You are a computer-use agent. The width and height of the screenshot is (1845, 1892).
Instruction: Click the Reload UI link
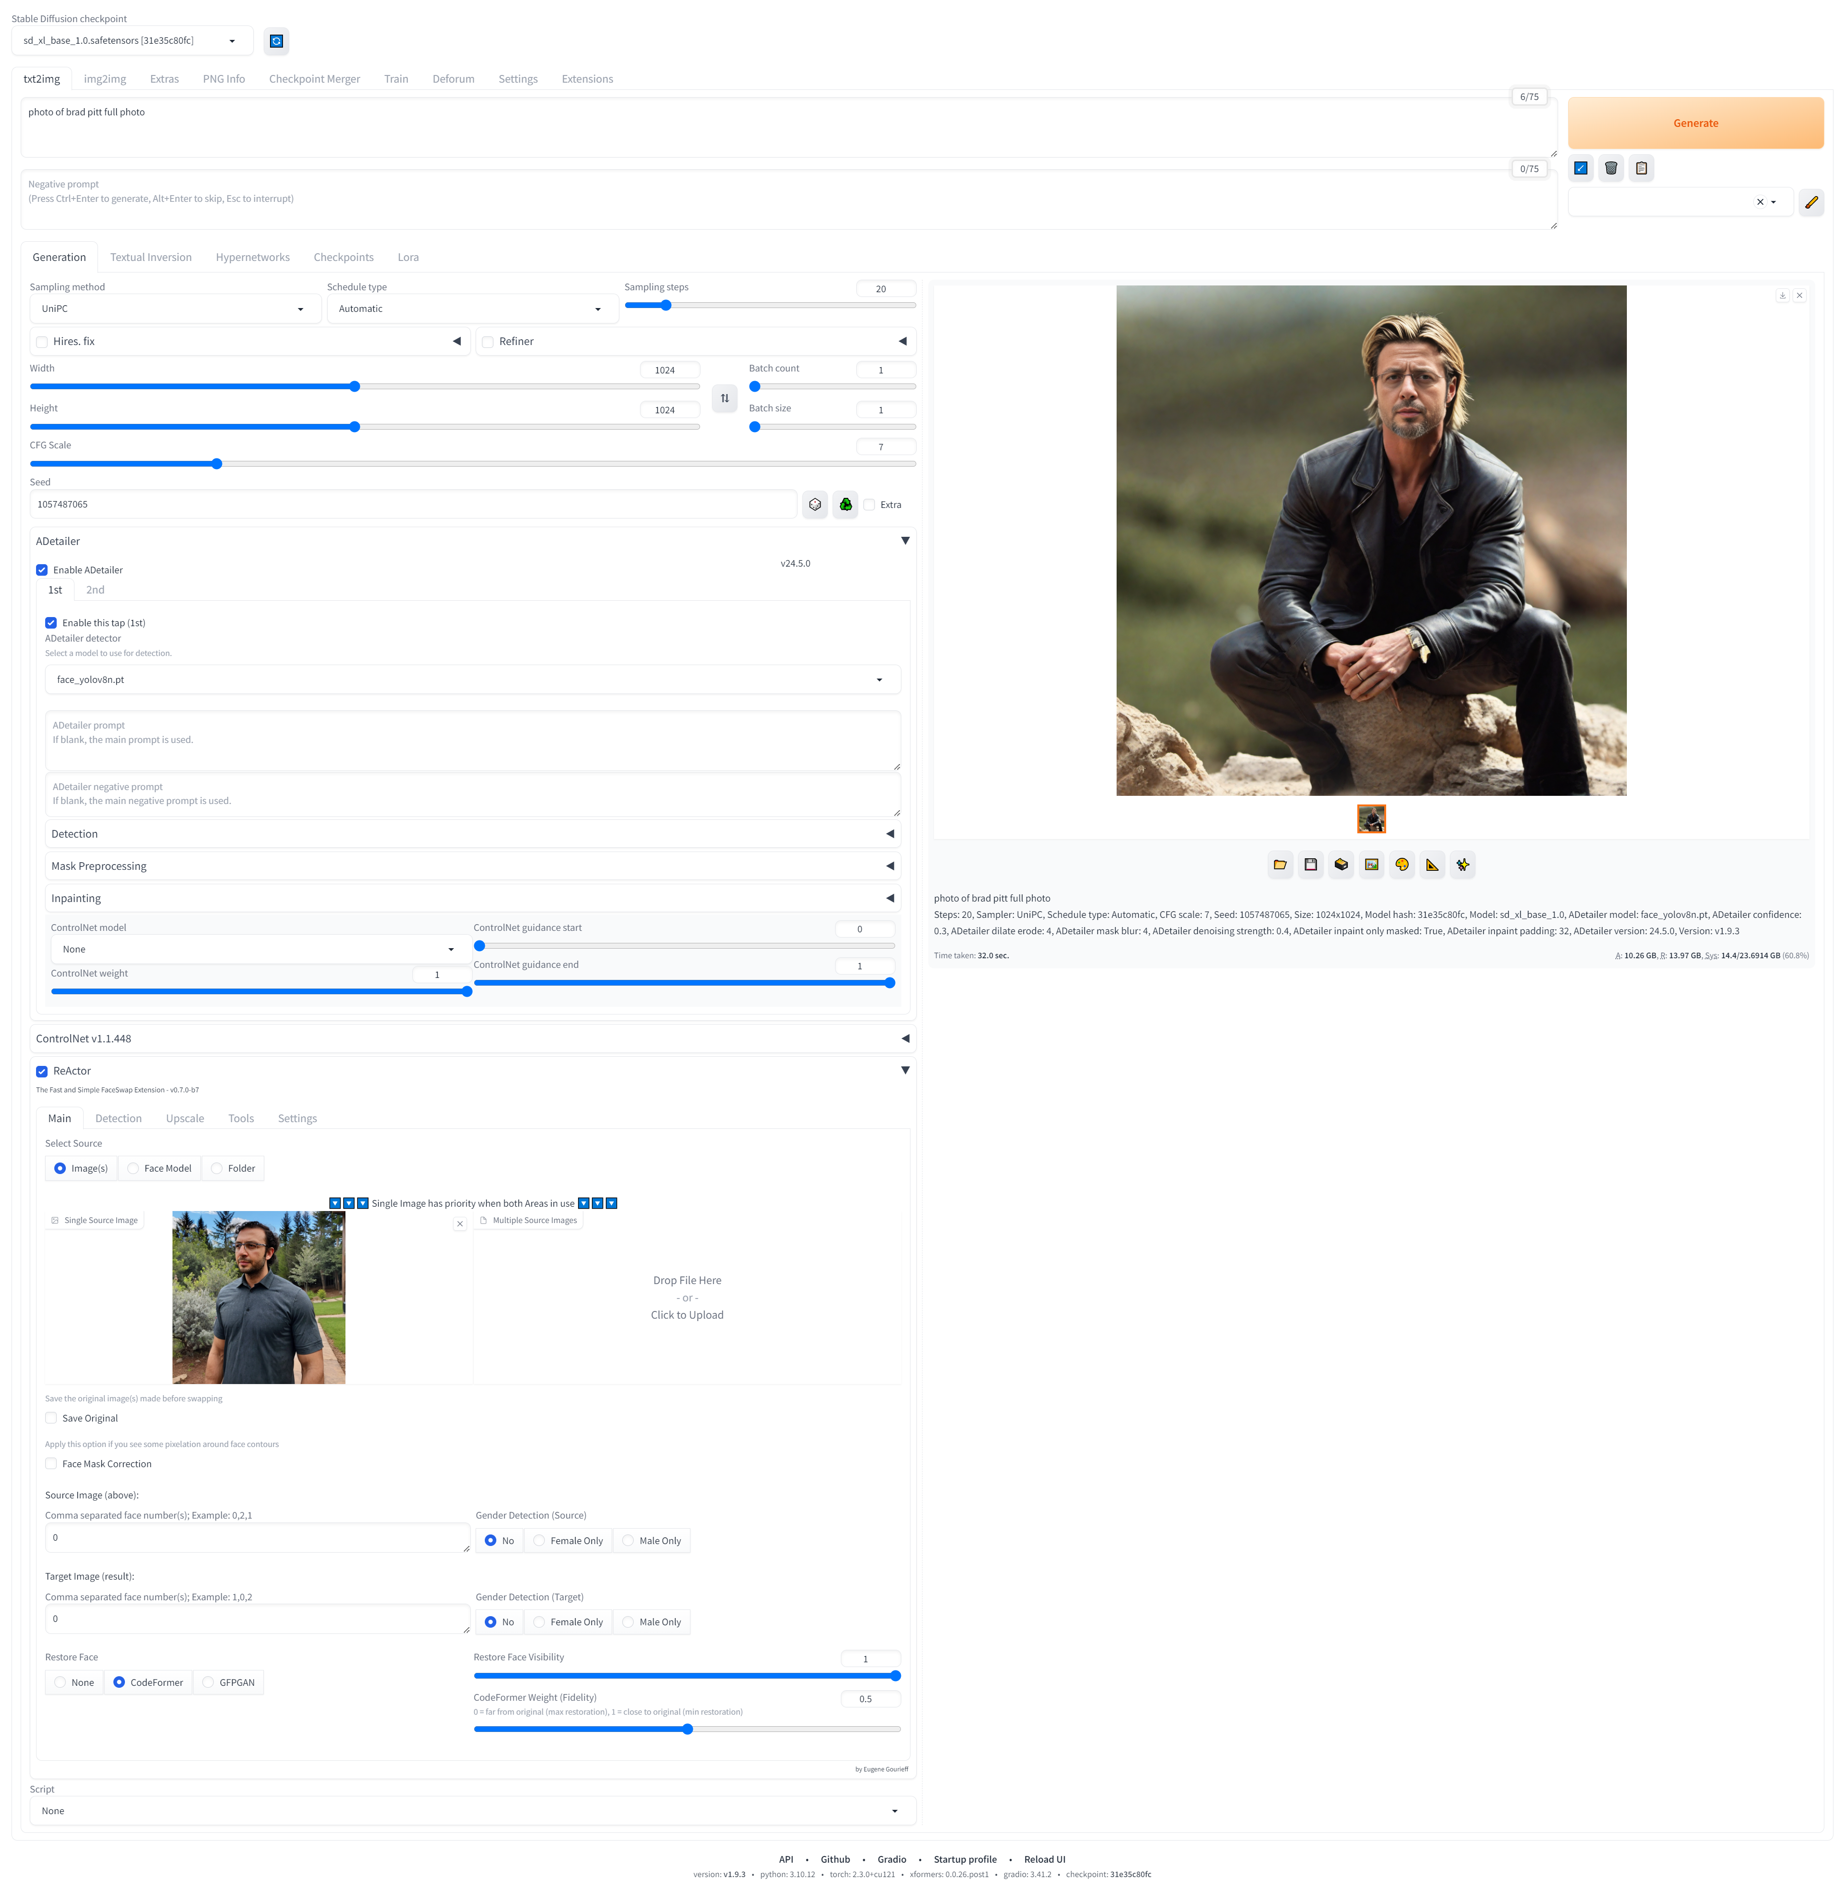pos(1045,1858)
